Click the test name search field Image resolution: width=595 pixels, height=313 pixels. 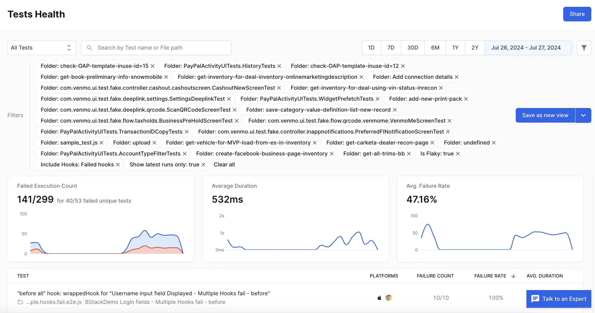pyautogui.click(x=156, y=48)
